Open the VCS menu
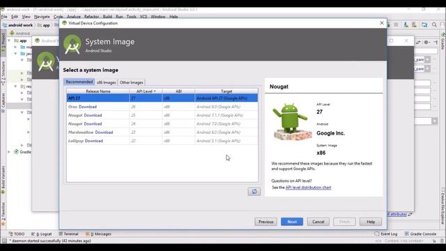Viewport: 446px width, 251px height. click(144, 17)
